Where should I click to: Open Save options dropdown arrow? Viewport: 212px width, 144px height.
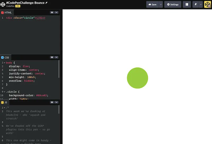[161, 5]
